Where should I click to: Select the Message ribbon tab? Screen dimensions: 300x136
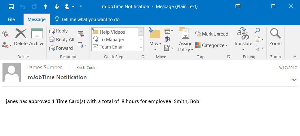pos(37,19)
